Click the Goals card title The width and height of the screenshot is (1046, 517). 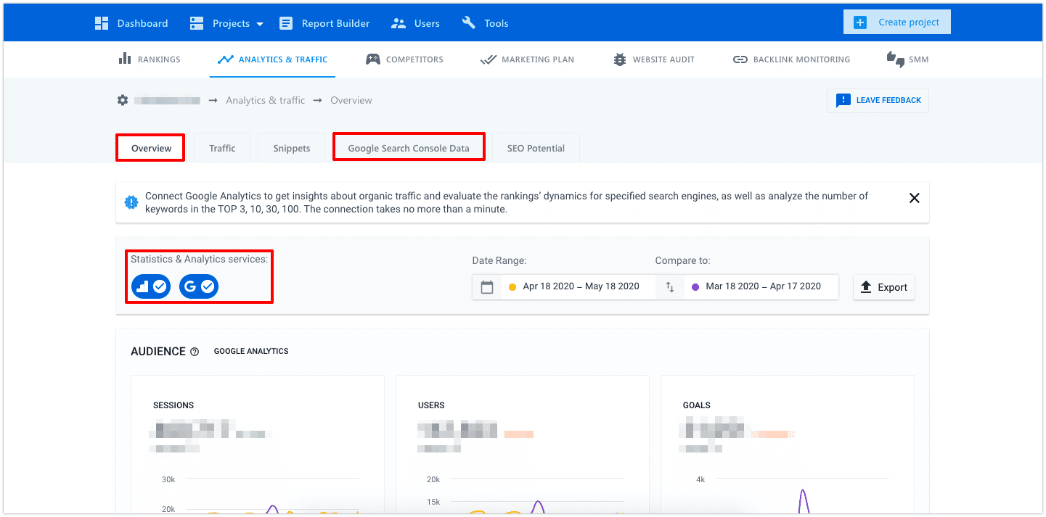coord(697,405)
